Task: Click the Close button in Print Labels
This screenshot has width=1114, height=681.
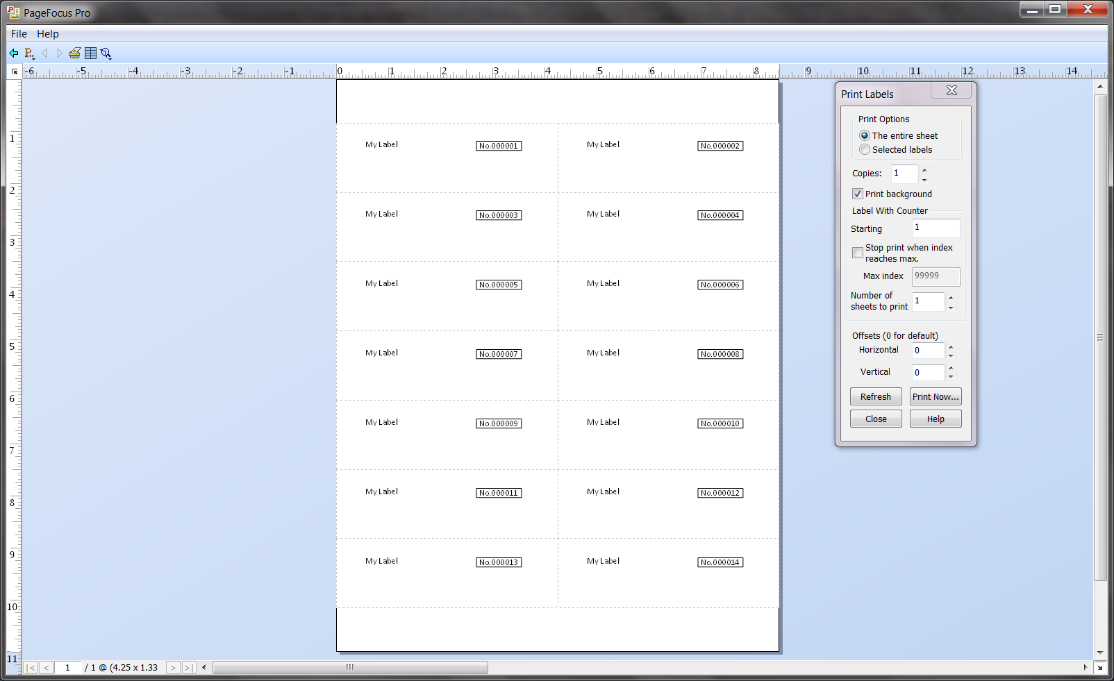Action: coord(876,419)
